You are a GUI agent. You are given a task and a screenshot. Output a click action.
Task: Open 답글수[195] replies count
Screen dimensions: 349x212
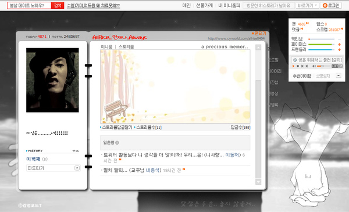tap(240, 127)
